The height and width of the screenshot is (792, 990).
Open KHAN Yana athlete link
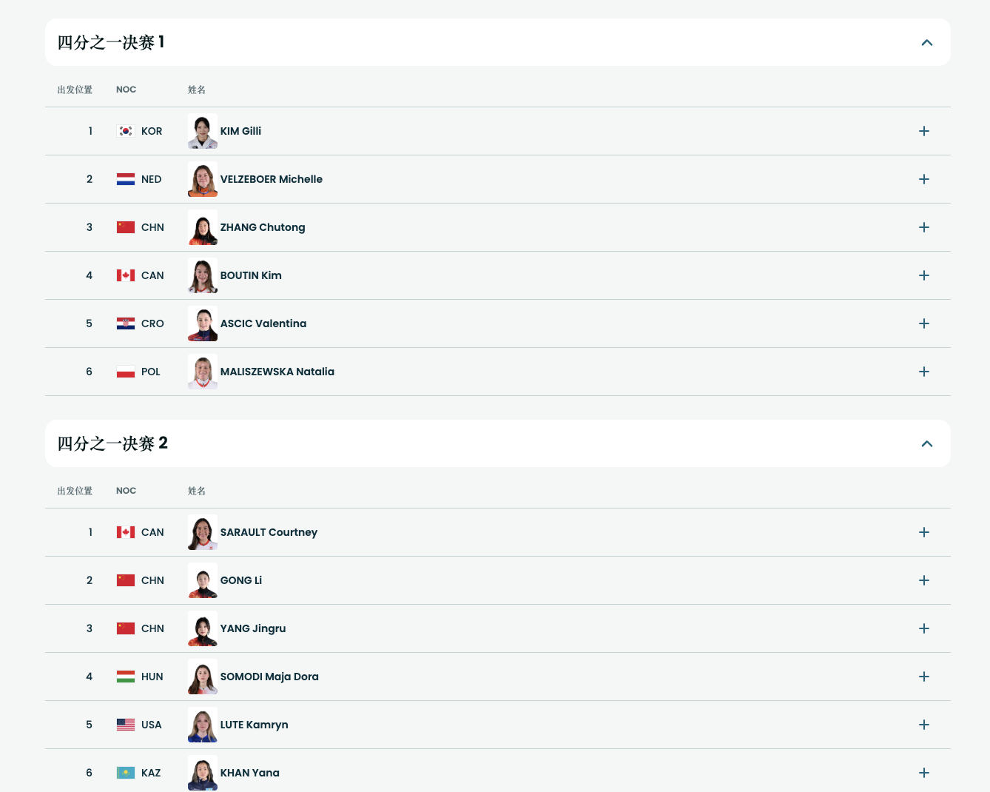click(x=249, y=773)
